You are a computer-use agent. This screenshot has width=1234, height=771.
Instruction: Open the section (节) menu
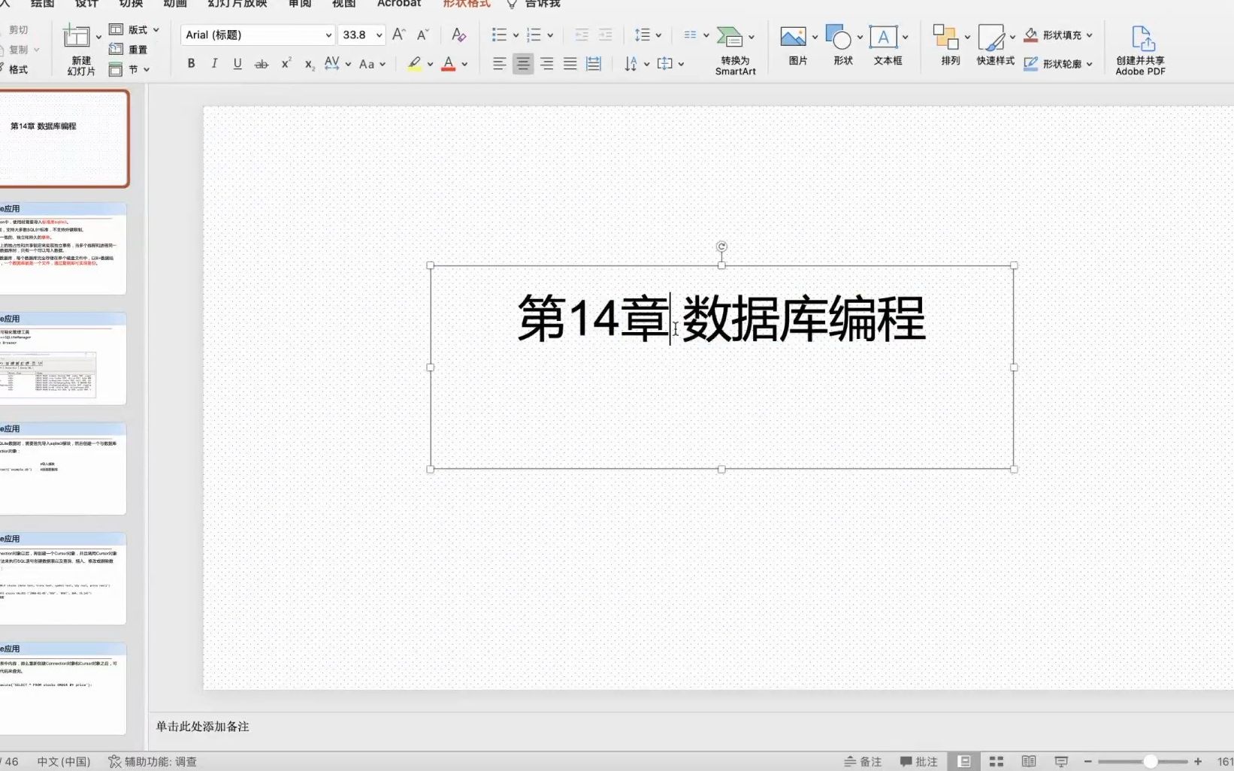129,70
